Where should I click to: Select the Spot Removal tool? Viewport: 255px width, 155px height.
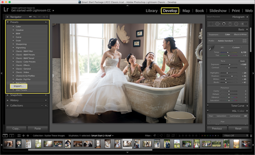(x=218, y=24)
